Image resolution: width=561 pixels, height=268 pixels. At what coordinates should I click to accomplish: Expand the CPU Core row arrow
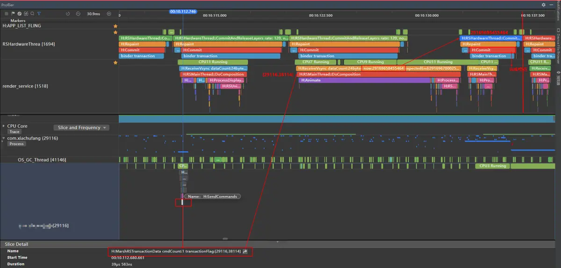click(4, 126)
